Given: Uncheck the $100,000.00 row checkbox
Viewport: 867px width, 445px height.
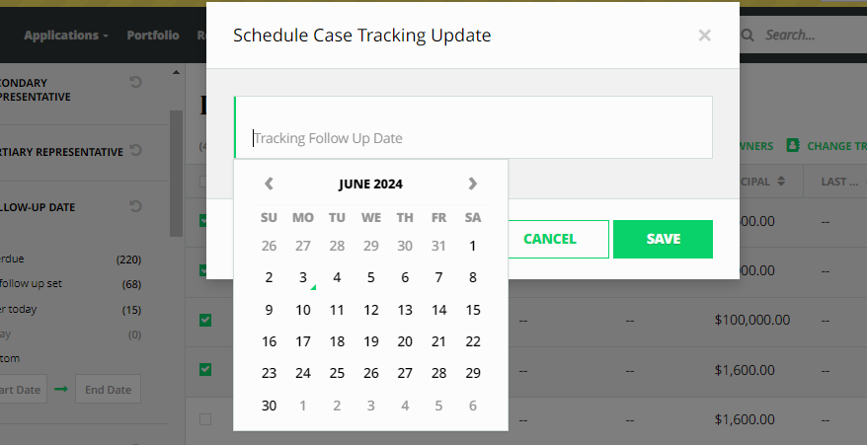Looking at the screenshot, I should [205, 320].
